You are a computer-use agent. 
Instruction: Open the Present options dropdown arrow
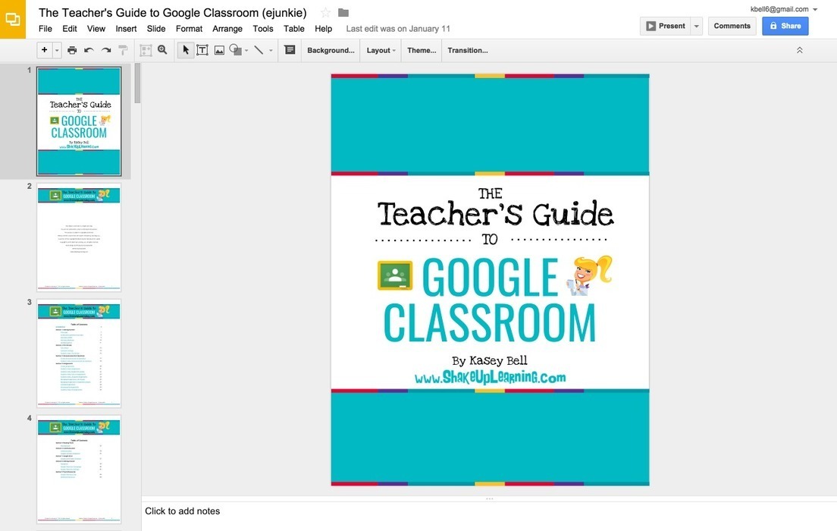(x=697, y=26)
